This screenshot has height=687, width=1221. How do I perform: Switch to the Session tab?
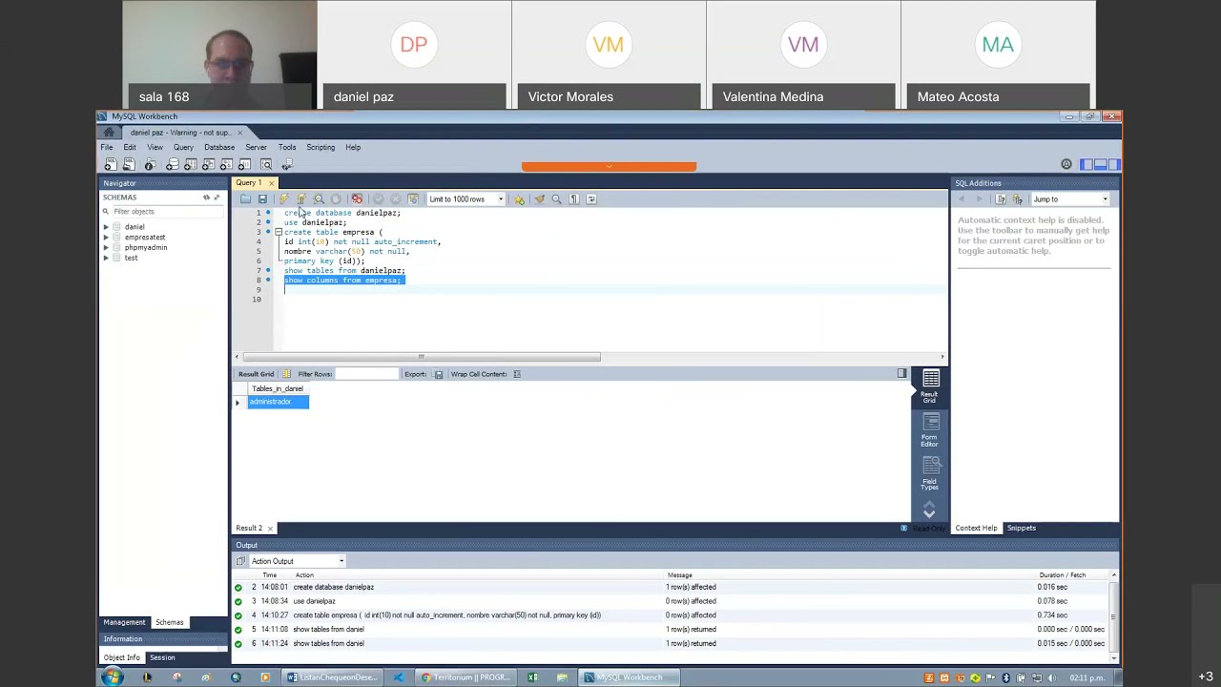point(162,657)
